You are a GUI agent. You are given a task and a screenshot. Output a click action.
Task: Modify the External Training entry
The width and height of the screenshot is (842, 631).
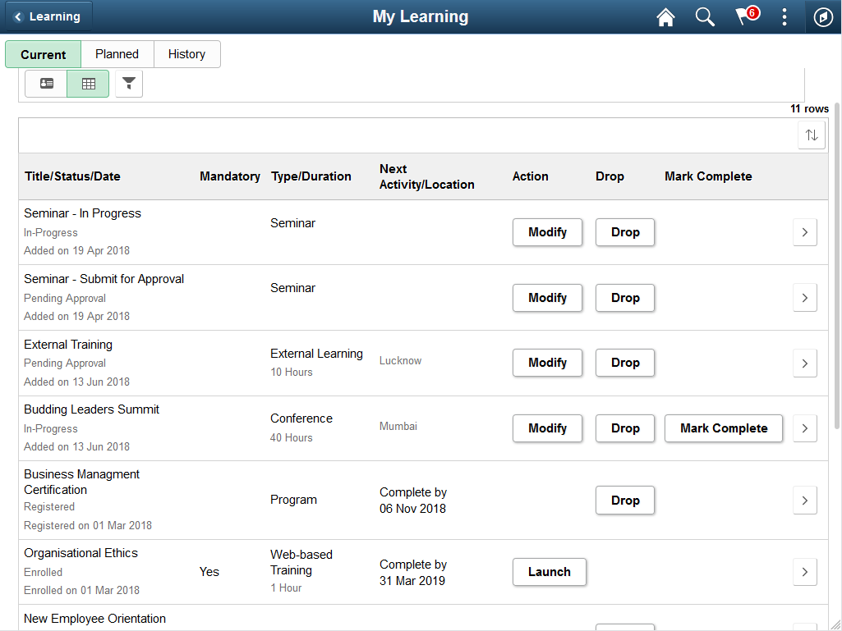click(x=547, y=363)
